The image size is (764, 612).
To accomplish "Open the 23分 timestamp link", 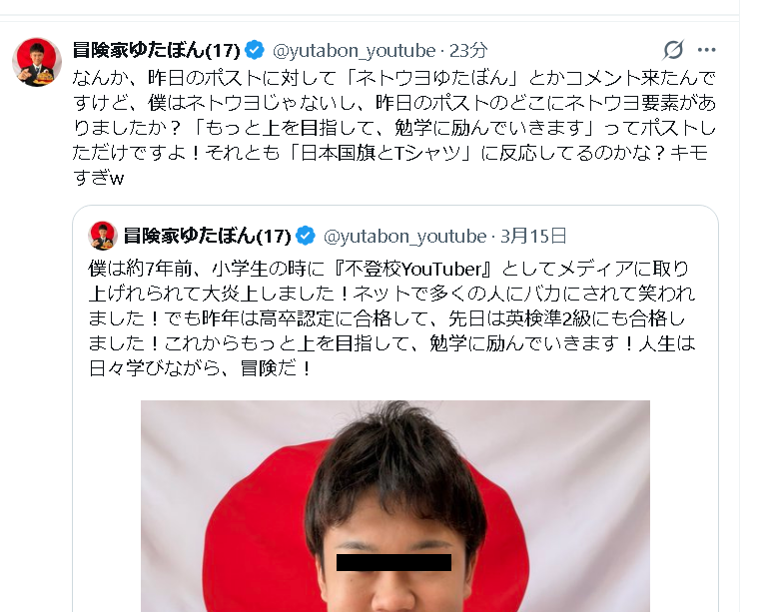I will pos(468,50).
